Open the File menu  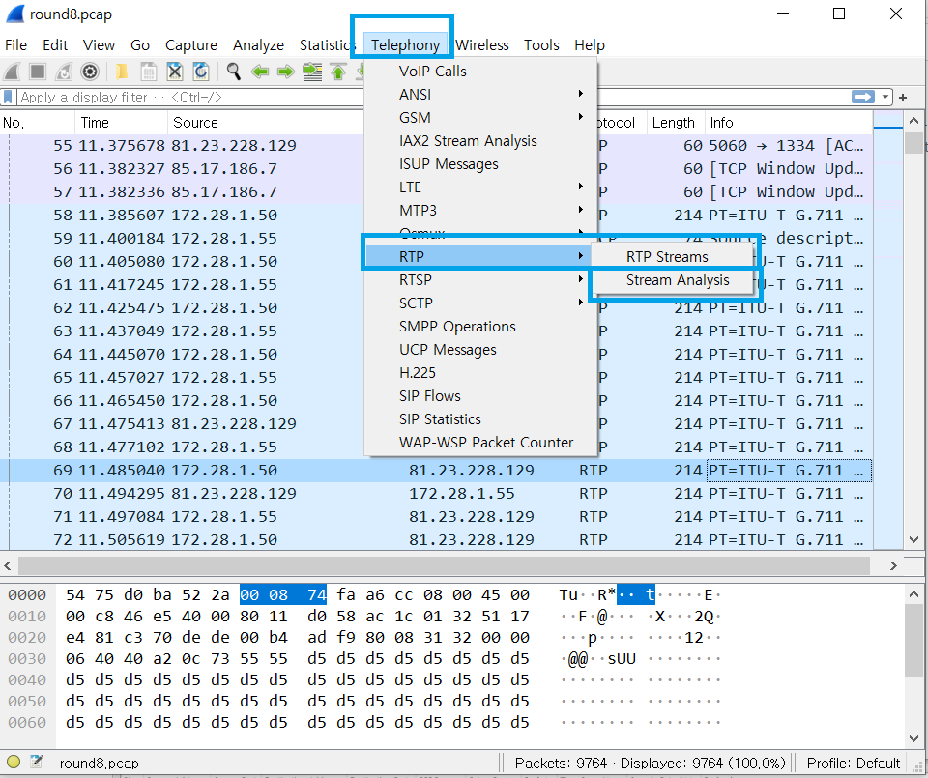click(x=16, y=45)
